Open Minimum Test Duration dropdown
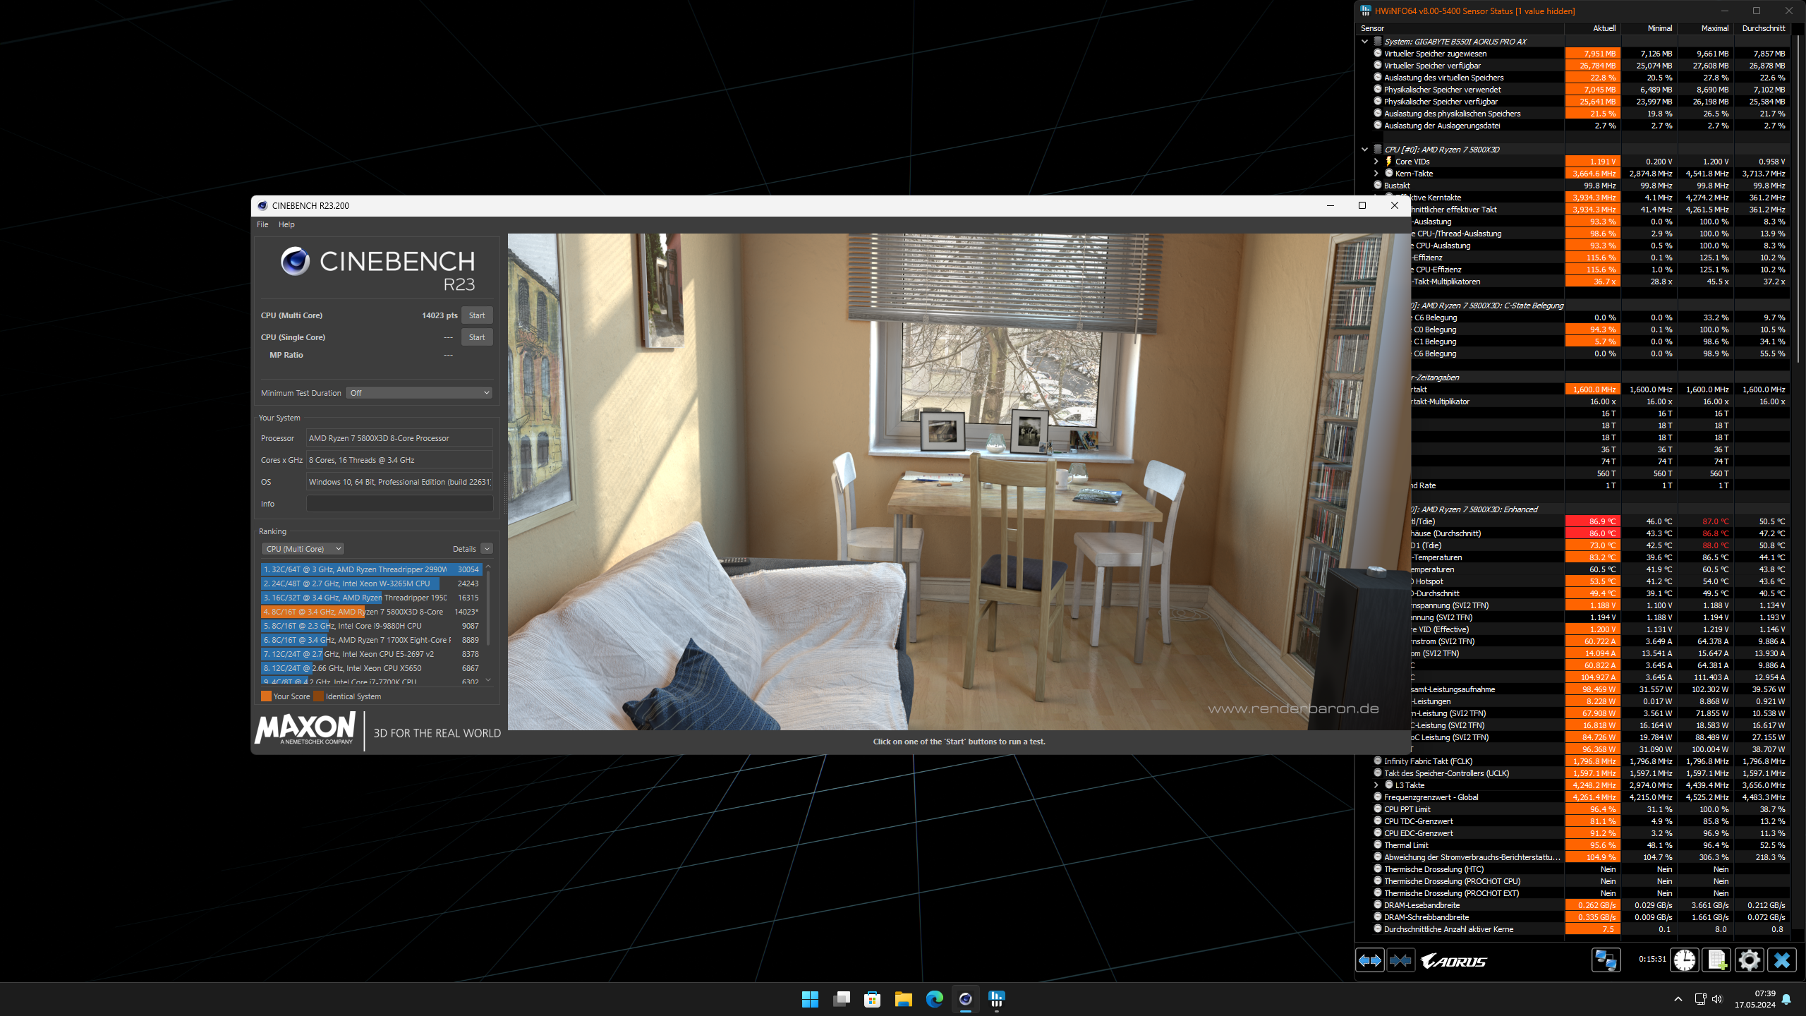Screen dimensions: 1806x1016 [419, 393]
